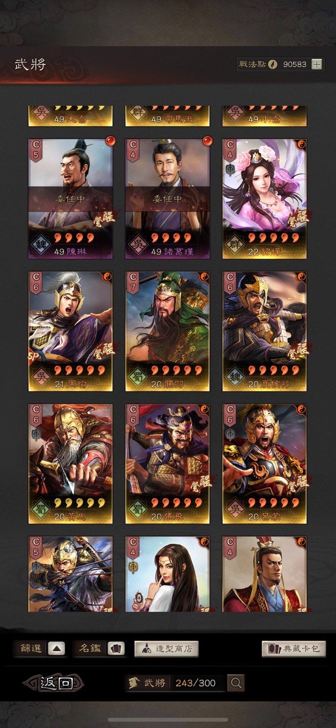Open the 貂蟬 general card
336x728 pixels.
[264, 199]
